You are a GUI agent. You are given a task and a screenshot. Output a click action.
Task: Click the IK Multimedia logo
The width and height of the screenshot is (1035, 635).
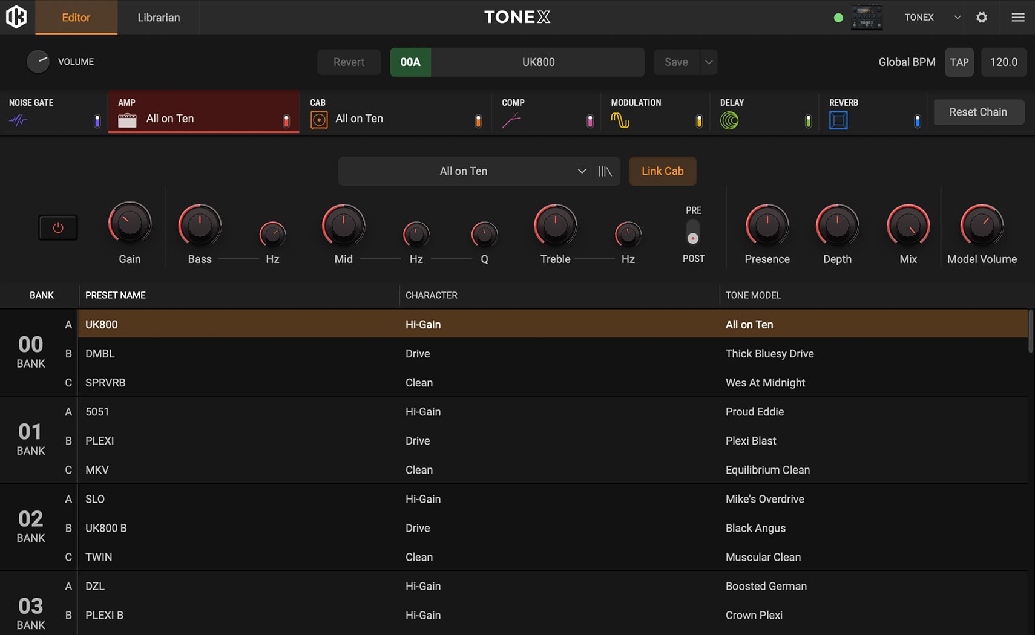pos(16,17)
